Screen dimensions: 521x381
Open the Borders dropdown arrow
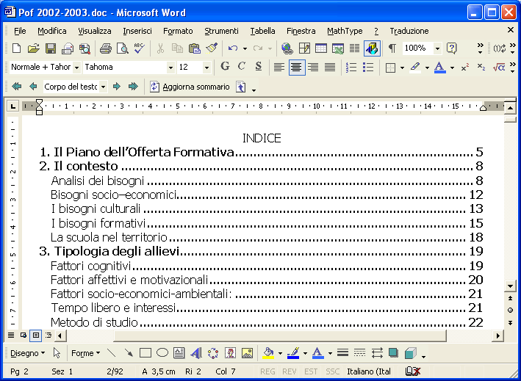[402, 68]
